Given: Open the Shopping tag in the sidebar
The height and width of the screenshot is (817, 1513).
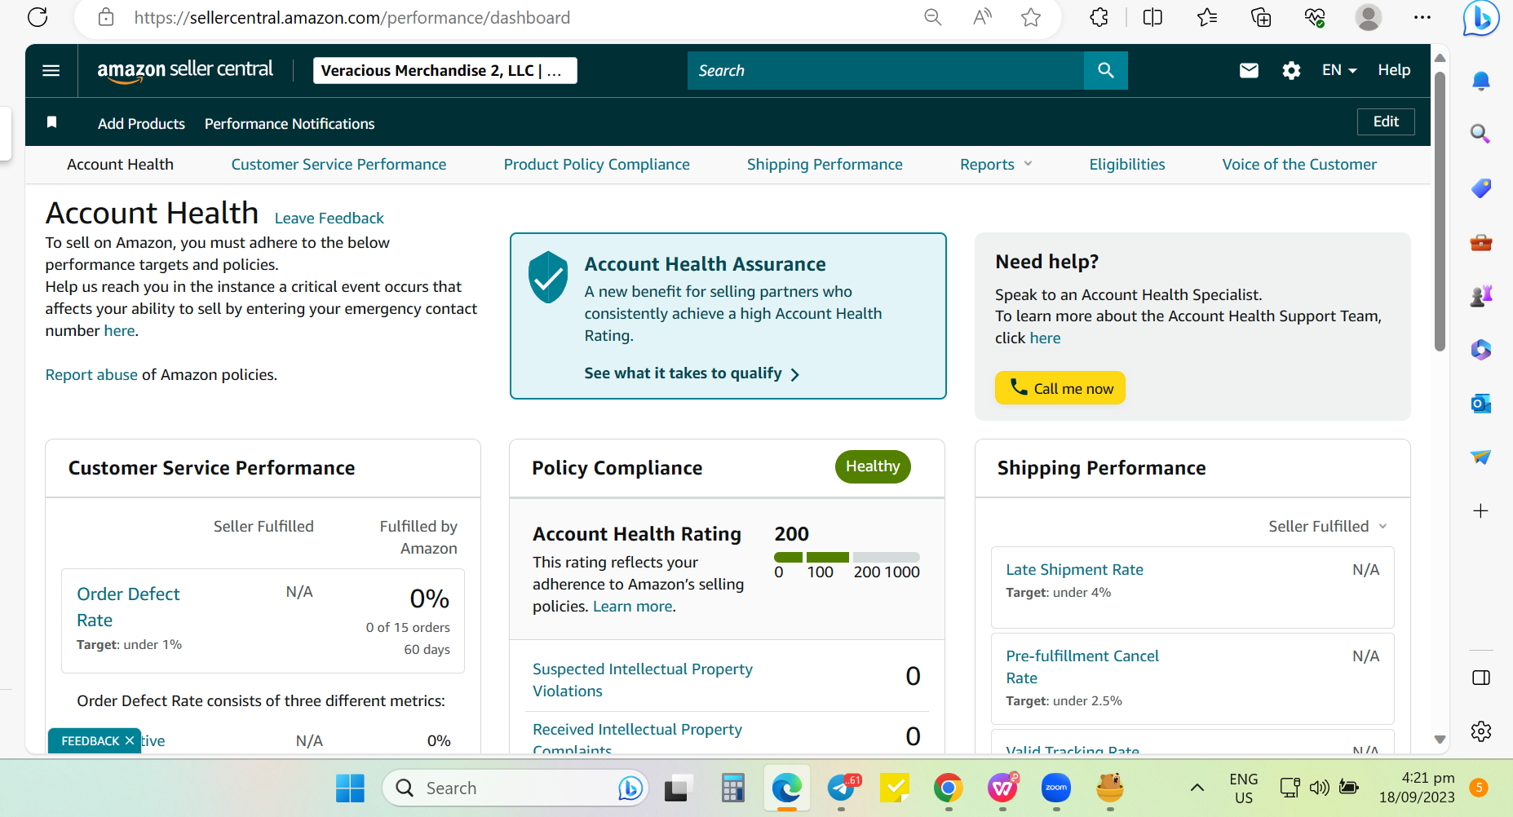Looking at the screenshot, I should pos(1481,188).
